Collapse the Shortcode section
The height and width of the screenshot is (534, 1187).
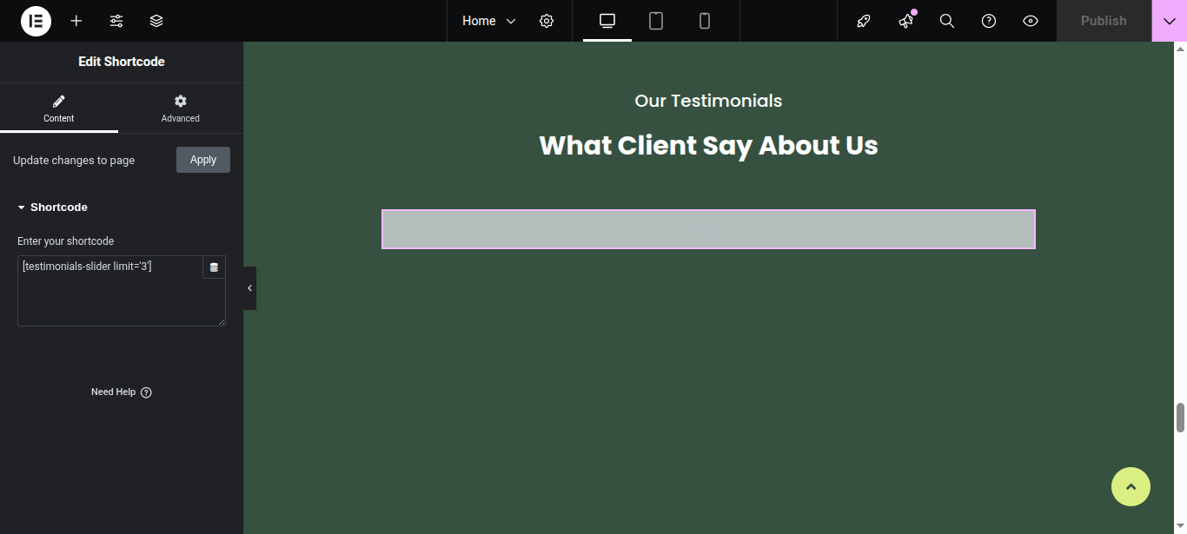[x=52, y=208]
